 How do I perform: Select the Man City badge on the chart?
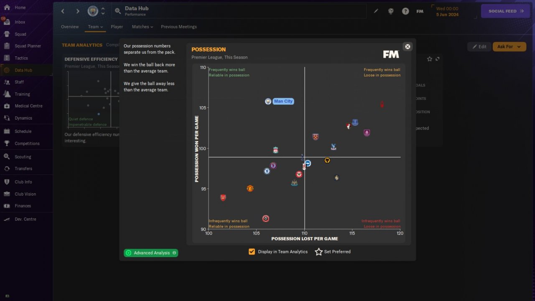(268, 101)
